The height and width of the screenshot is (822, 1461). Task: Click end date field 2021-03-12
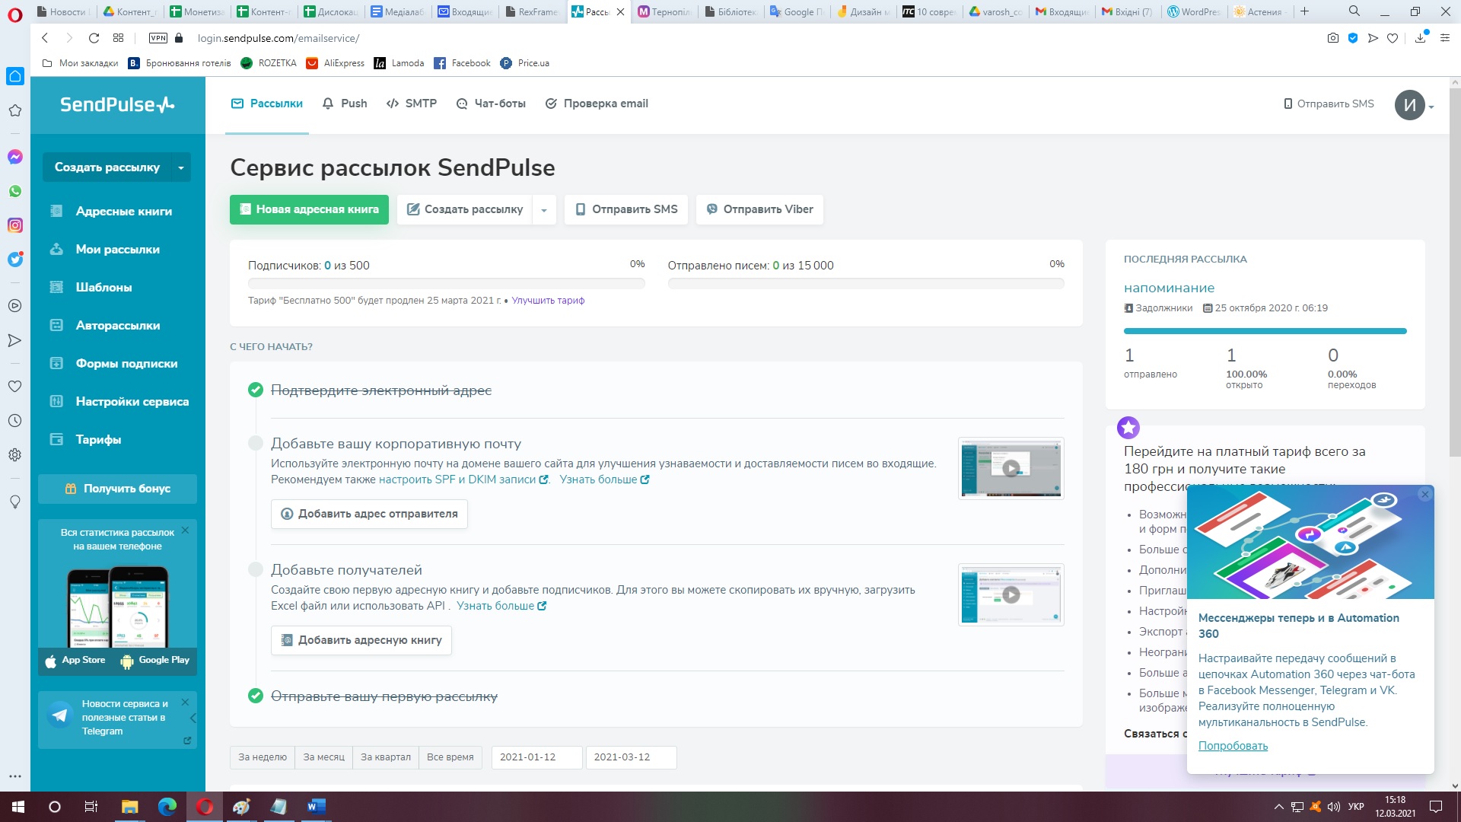click(x=632, y=757)
